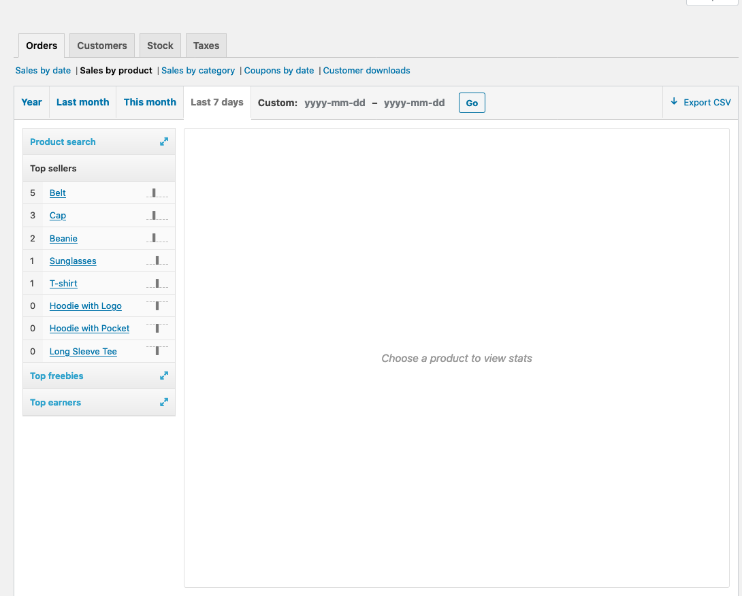
Task: Click the Top freebies expand arrow icon
Action: [x=163, y=375]
